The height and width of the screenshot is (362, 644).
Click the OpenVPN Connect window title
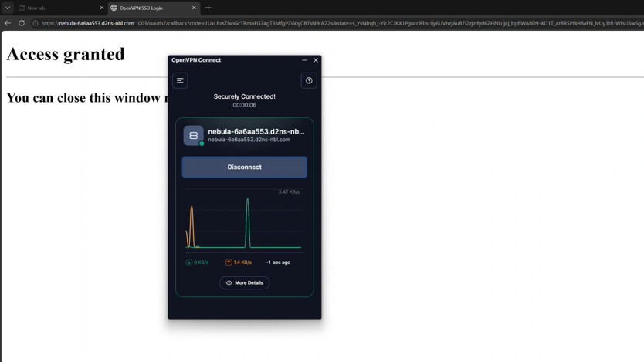pos(196,60)
